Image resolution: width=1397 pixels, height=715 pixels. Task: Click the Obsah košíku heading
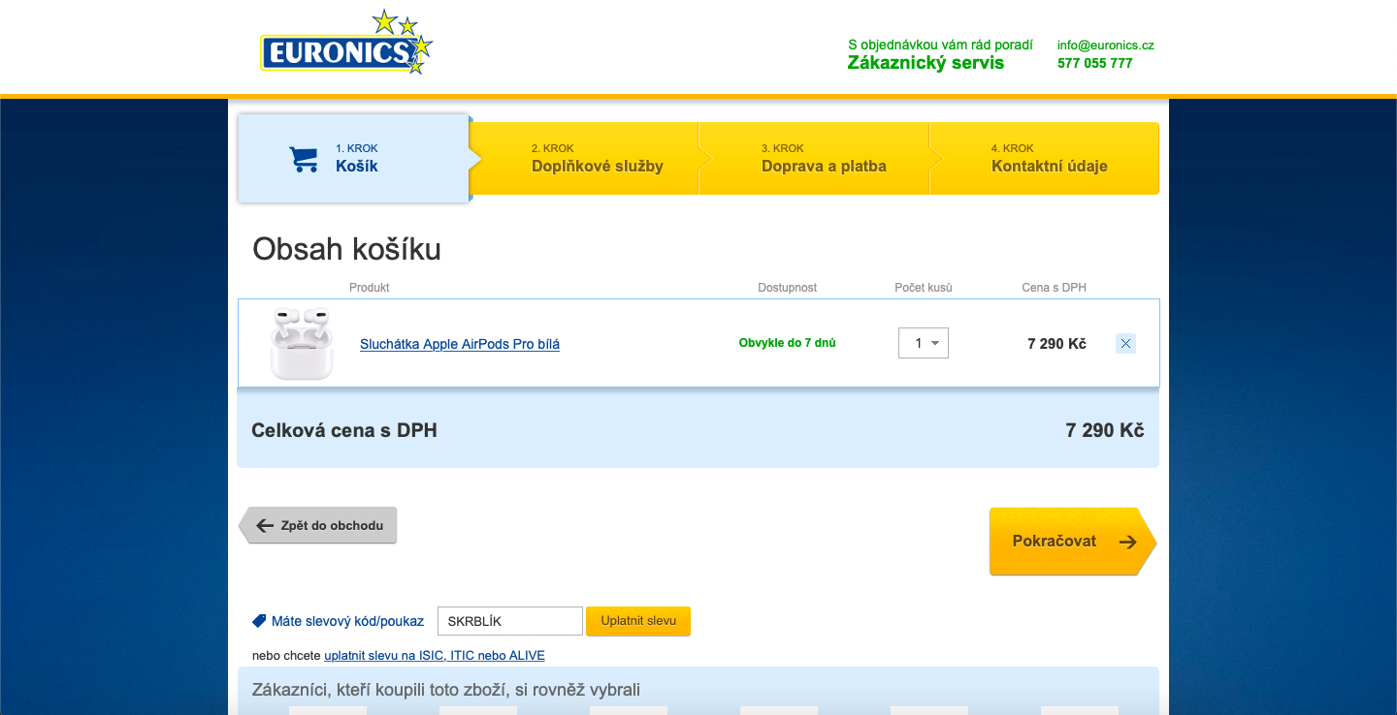tap(346, 250)
